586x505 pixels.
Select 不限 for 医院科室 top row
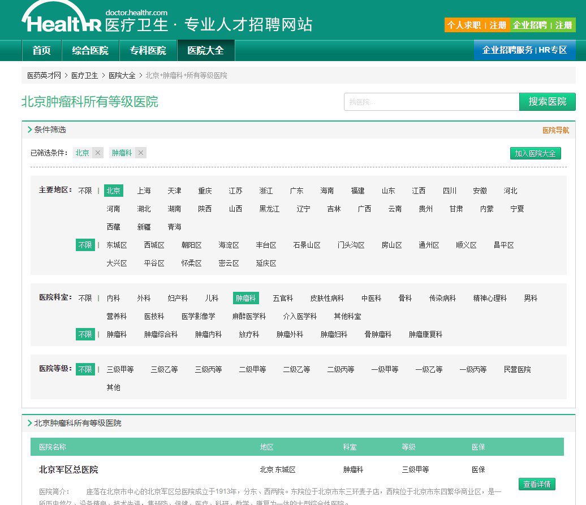pos(85,298)
